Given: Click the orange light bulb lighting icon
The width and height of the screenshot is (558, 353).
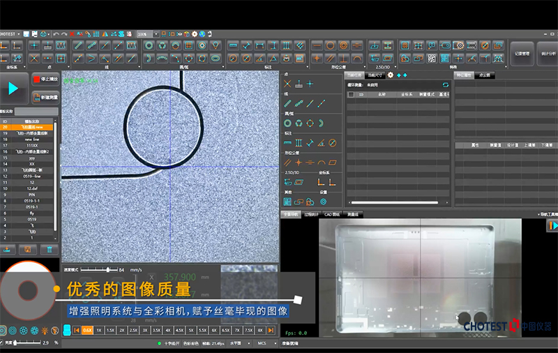Looking at the screenshot, I should coord(45,331).
